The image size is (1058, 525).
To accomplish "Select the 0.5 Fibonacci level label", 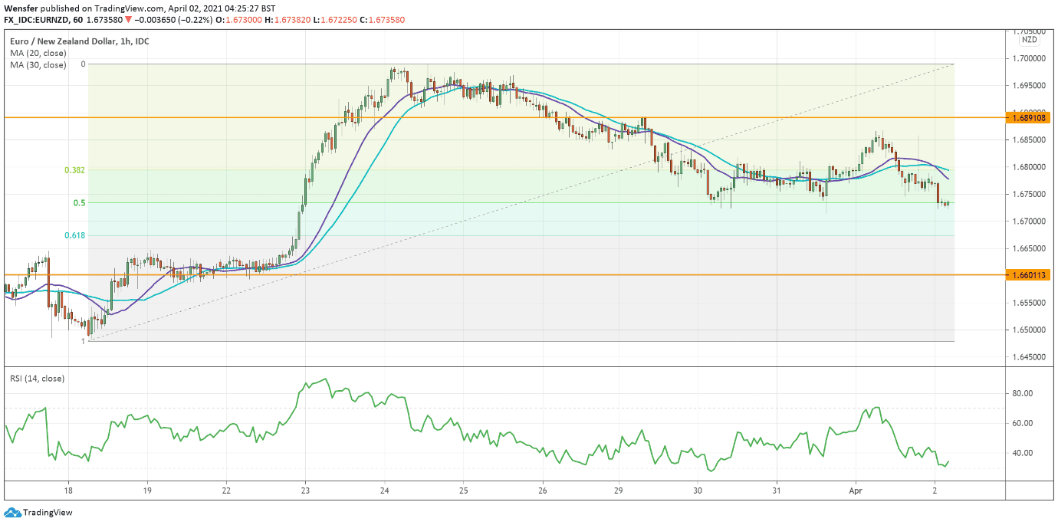I will [79, 203].
